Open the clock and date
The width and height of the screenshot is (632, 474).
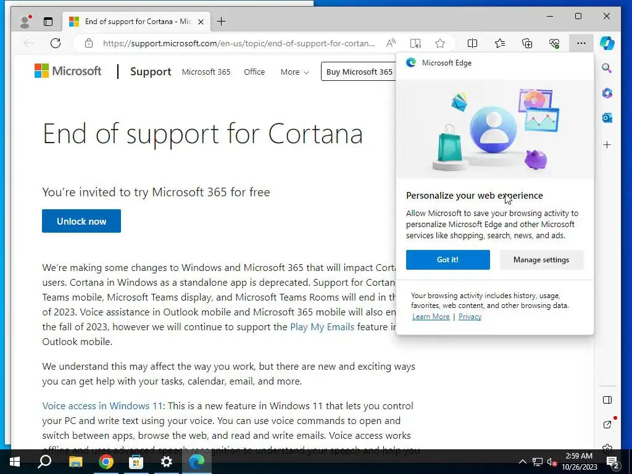coord(580,462)
